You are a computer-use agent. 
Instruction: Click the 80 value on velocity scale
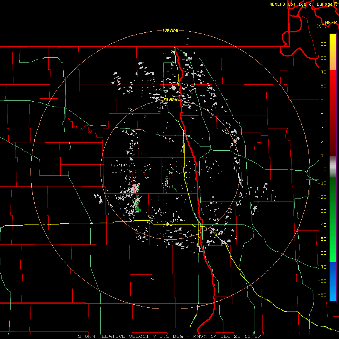pyautogui.click(x=324, y=58)
